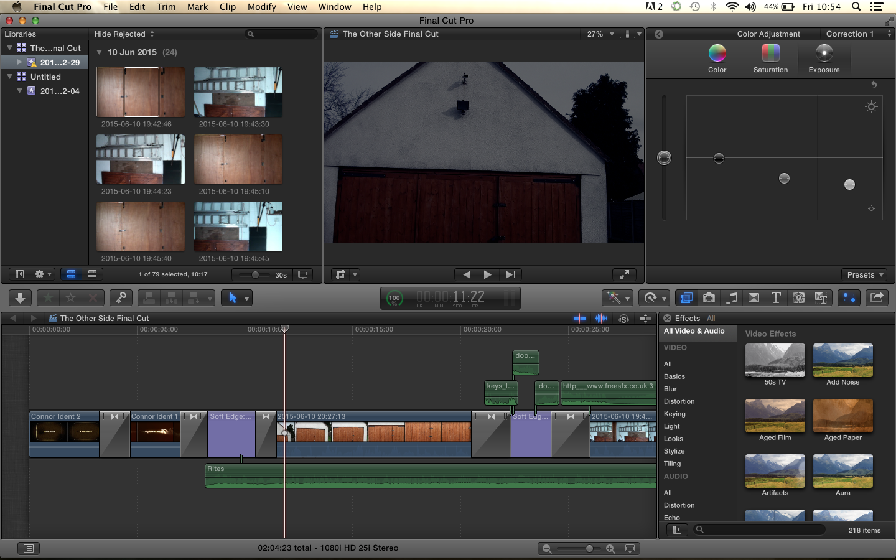Image resolution: width=896 pixels, height=560 pixels.
Task: Show the Photos browser camera icon
Action: 709,298
